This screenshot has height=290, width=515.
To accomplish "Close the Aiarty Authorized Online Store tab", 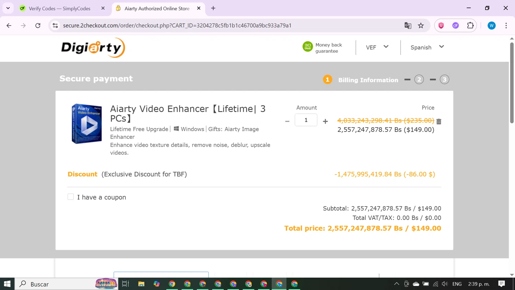I will 199,8.
